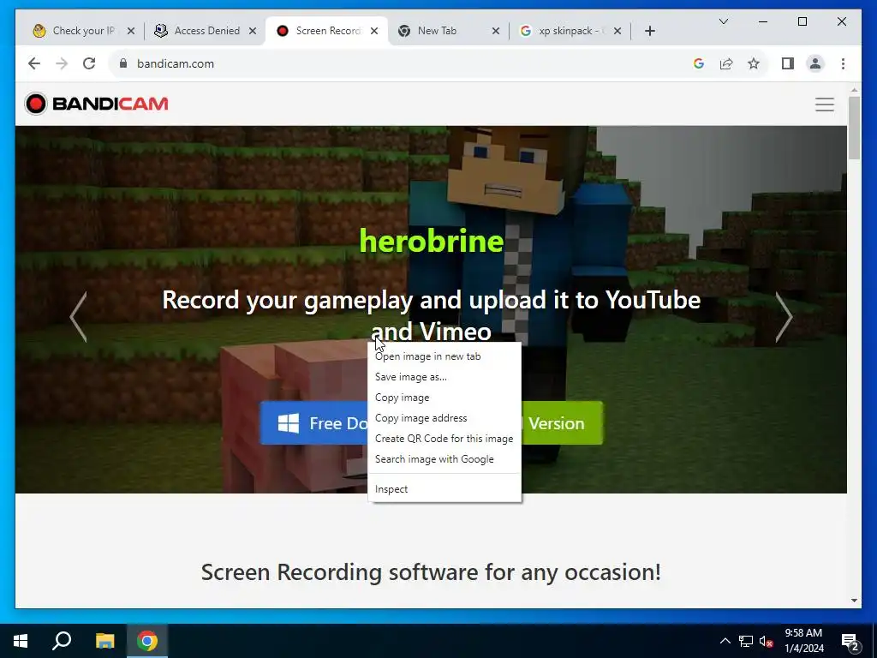View site info via the padlock icon
Image resolution: width=877 pixels, height=658 pixels.
click(x=123, y=63)
